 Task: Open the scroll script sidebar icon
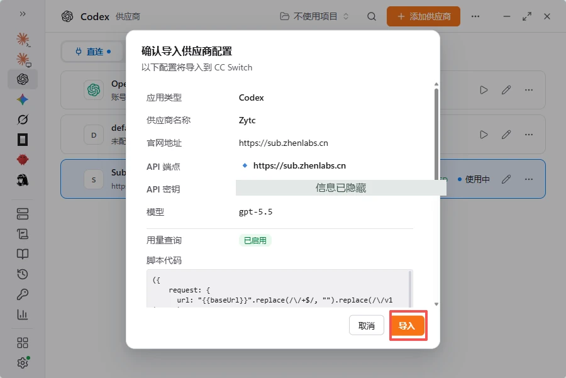[x=23, y=234]
